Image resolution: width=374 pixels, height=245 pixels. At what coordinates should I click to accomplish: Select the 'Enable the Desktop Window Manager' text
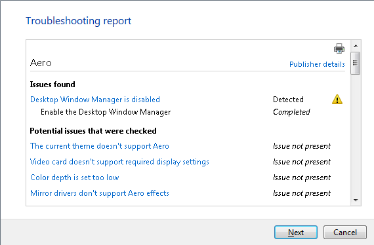point(106,112)
